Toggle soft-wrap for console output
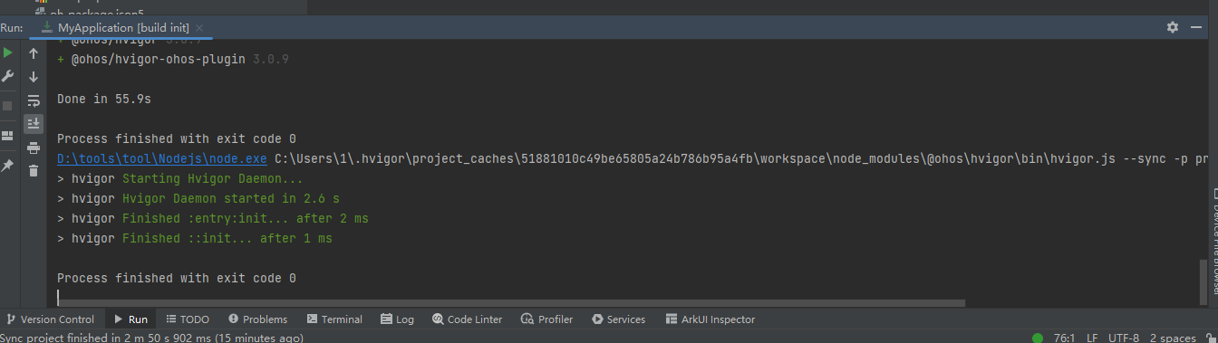 click(x=34, y=100)
